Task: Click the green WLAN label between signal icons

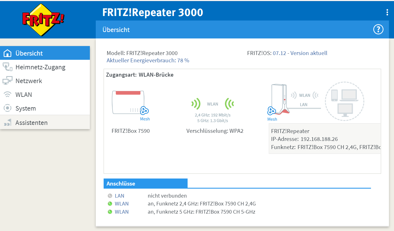Action: [x=213, y=104]
